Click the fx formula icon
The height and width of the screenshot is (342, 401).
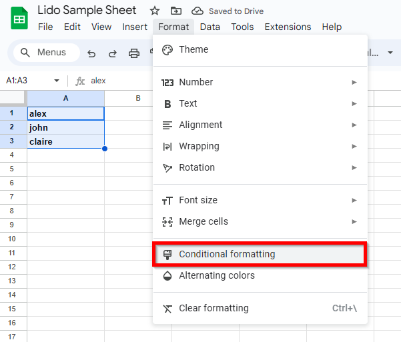coord(80,81)
